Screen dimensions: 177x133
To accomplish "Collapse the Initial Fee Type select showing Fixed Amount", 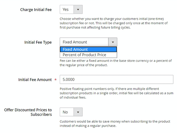I will (88, 42).
